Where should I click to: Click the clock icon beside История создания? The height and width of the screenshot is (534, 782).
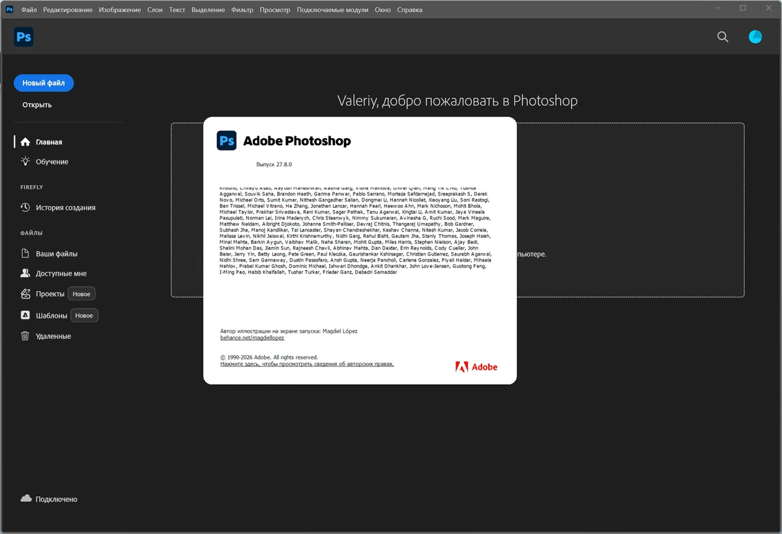click(25, 207)
